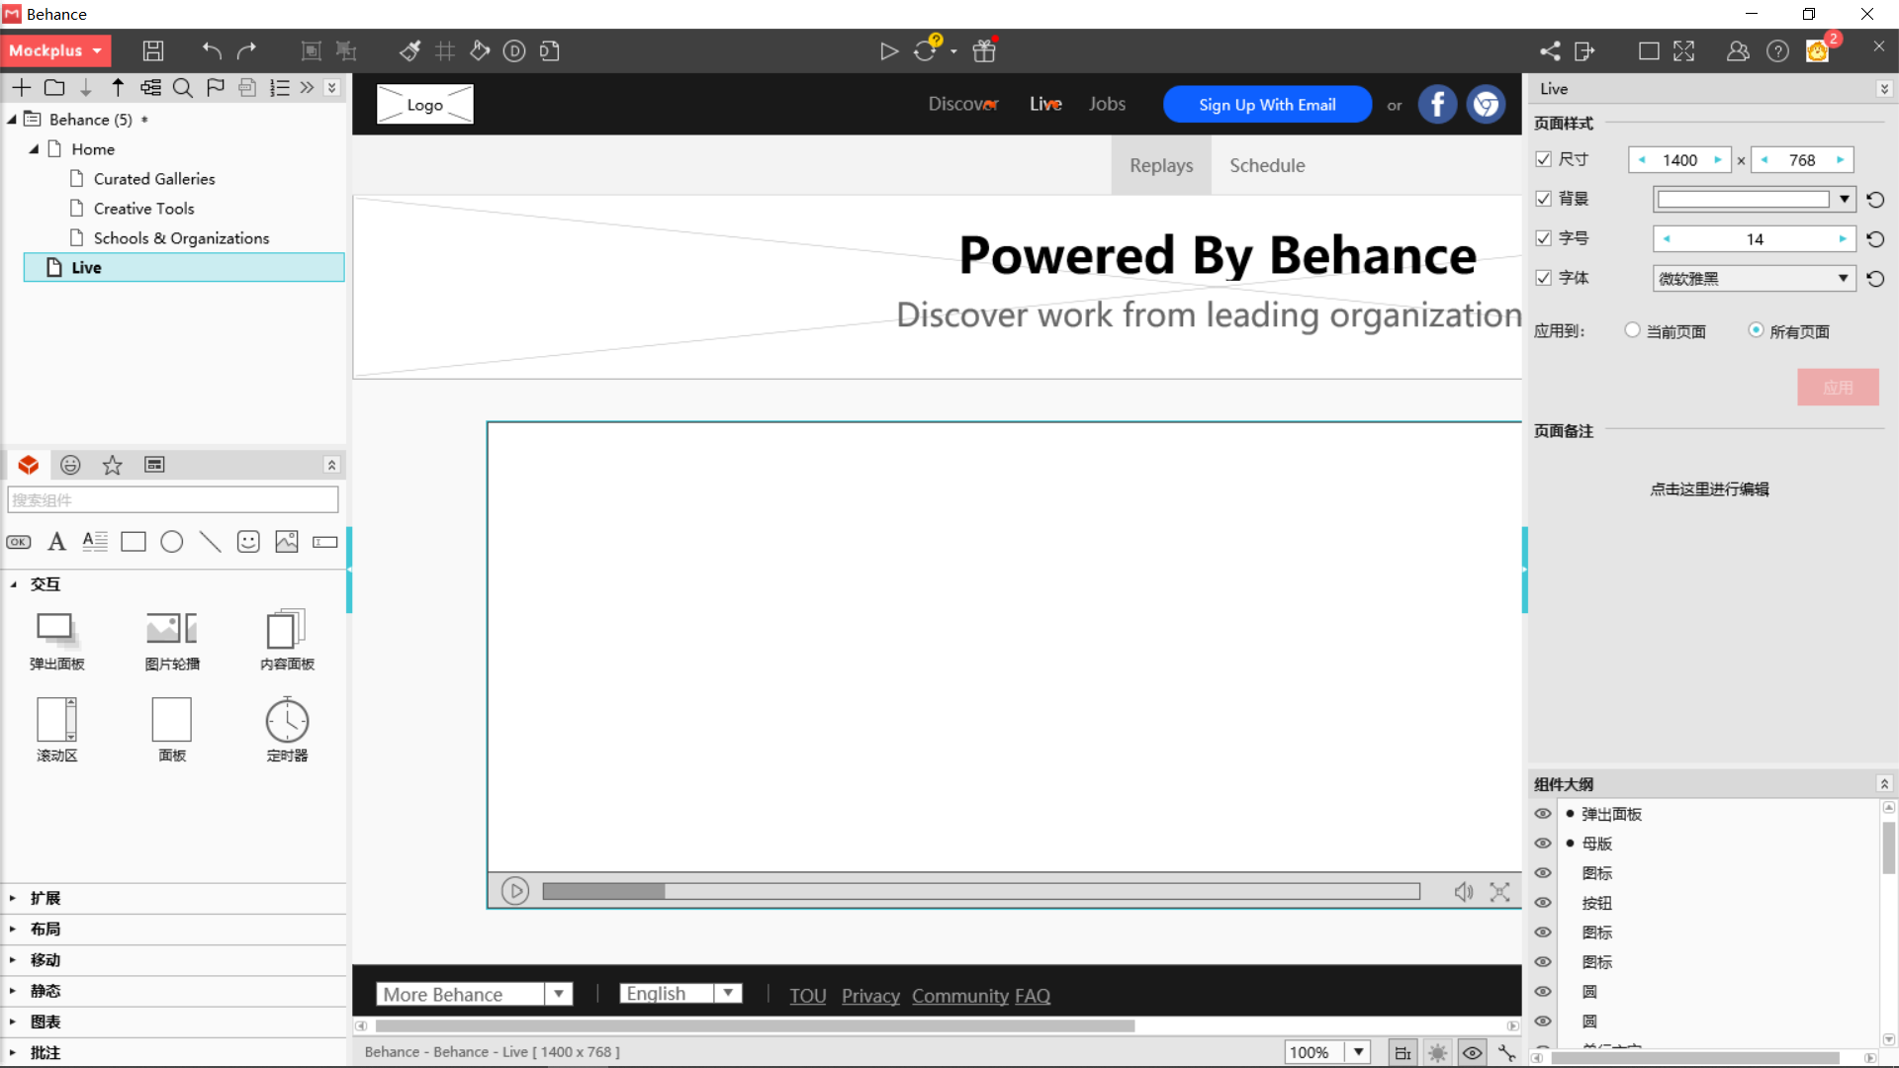The height and width of the screenshot is (1068, 1899).
Task: Select the Circle shape component
Action: (172, 542)
